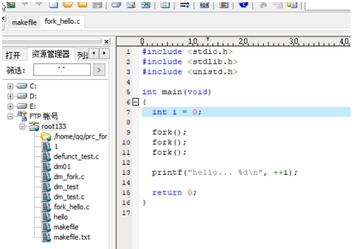Click inside the 筛选 filter input field

[61, 70]
